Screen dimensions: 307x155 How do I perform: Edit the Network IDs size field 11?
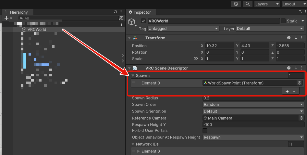pyautogui.click(x=296, y=144)
